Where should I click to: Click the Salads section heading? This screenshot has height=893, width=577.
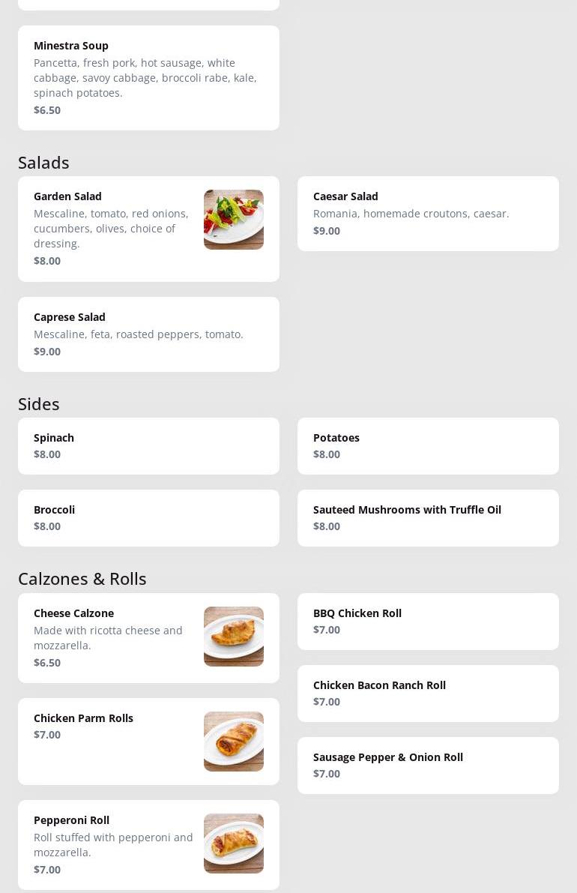(43, 163)
